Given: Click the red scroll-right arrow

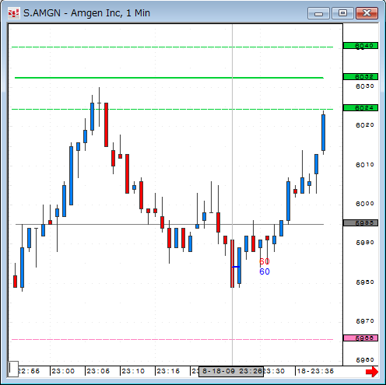Looking at the screenshot, I should (x=372, y=372).
